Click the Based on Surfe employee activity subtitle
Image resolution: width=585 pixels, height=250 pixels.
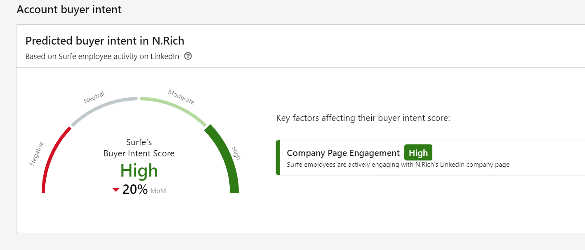point(102,57)
